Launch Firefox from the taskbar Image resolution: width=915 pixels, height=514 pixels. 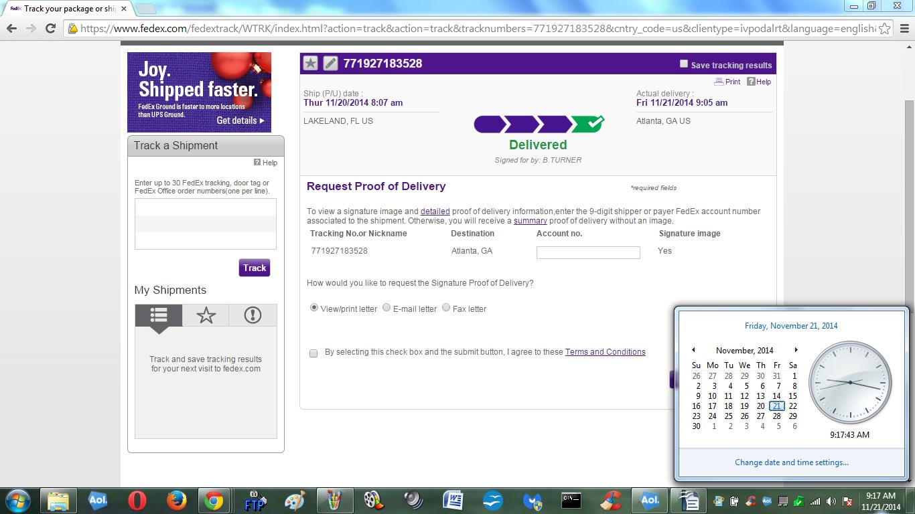coord(176,501)
